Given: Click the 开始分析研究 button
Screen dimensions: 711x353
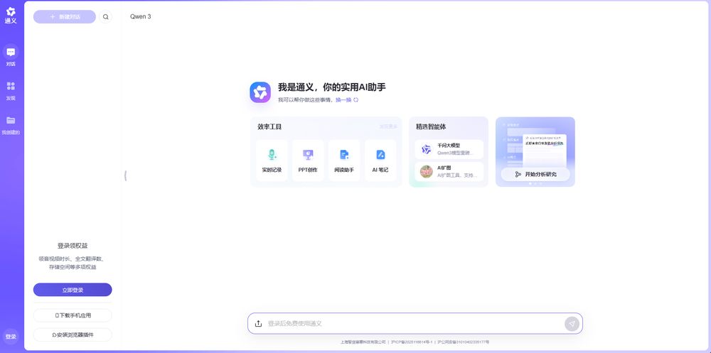Looking at the screenshot, I should [535, 174].
